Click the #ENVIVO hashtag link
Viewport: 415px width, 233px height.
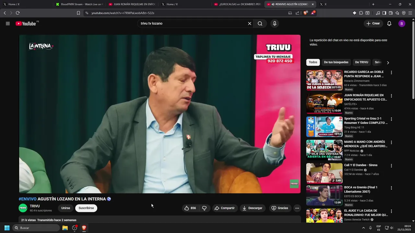pos(28,199)
